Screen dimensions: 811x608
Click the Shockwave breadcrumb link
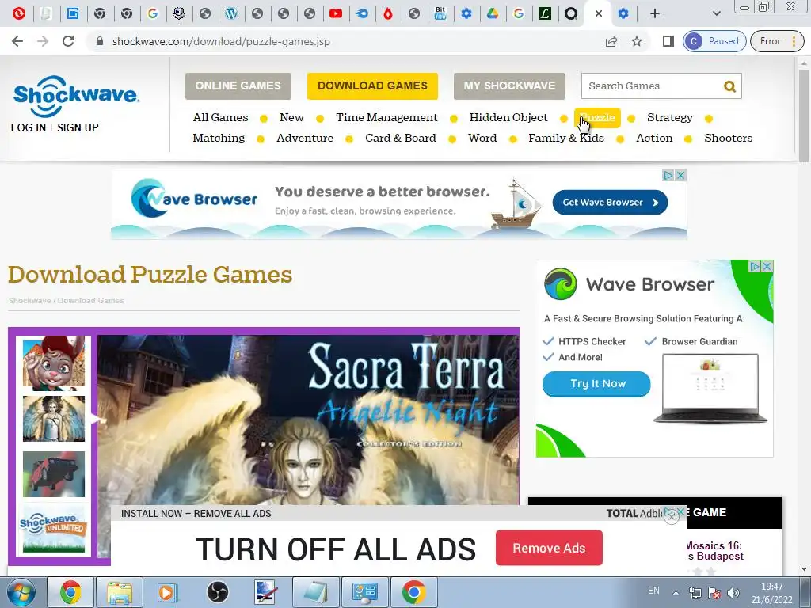29,300
